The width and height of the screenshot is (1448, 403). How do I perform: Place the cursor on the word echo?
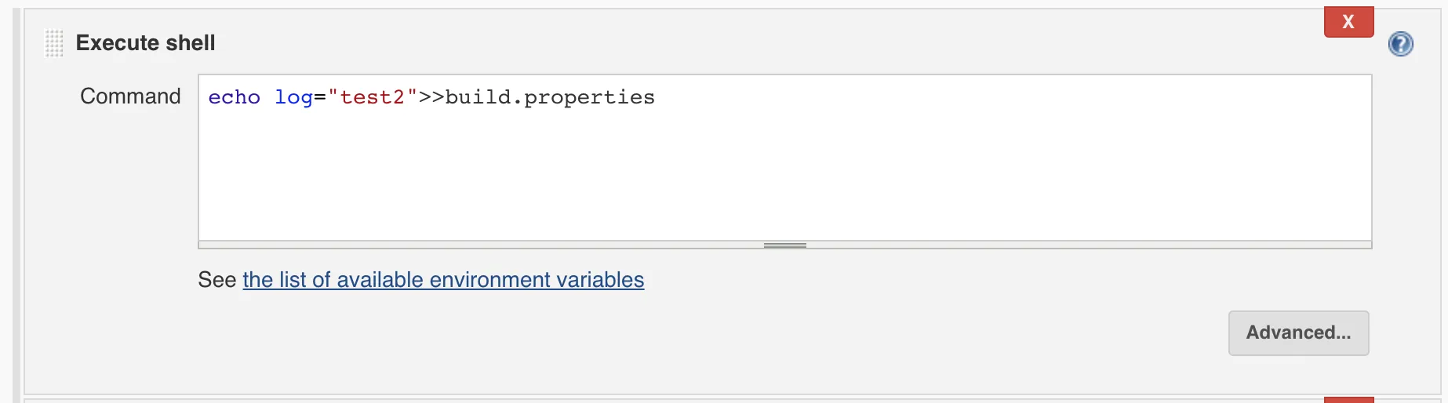pyautogui.click(x=234, y=97)
